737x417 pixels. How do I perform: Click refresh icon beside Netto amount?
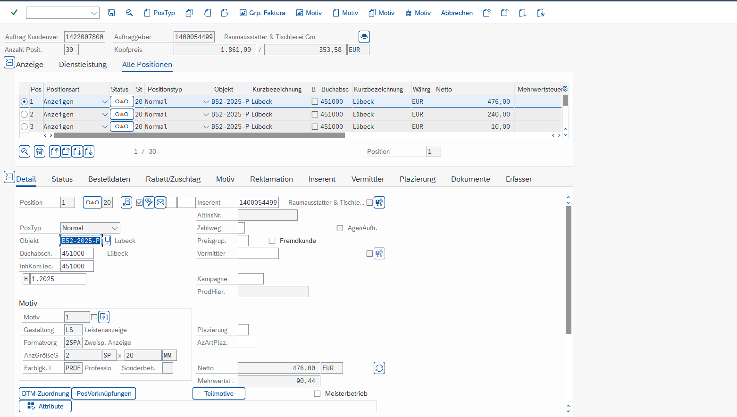[379, 368]
